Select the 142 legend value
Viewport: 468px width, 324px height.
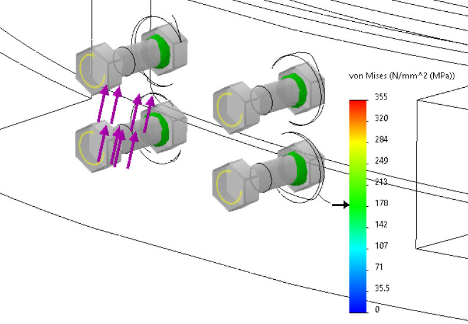pyautogui.click(x=381, y=224)
